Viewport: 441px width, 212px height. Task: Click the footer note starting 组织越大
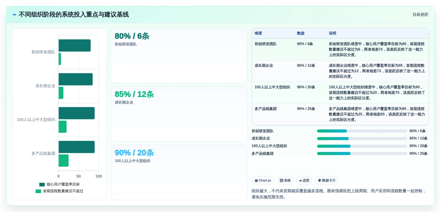[x=339, y=194]
